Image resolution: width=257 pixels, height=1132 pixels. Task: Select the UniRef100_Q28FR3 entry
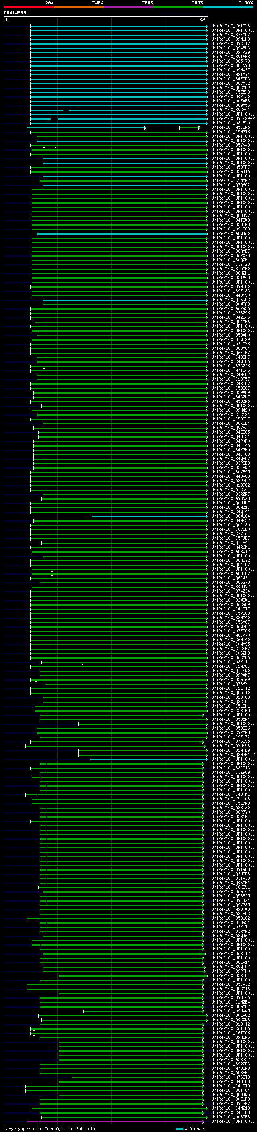point(230,224)
